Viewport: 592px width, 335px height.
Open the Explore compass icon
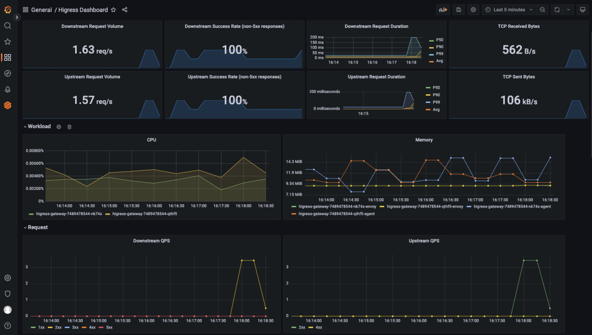(x=8, y=73)
